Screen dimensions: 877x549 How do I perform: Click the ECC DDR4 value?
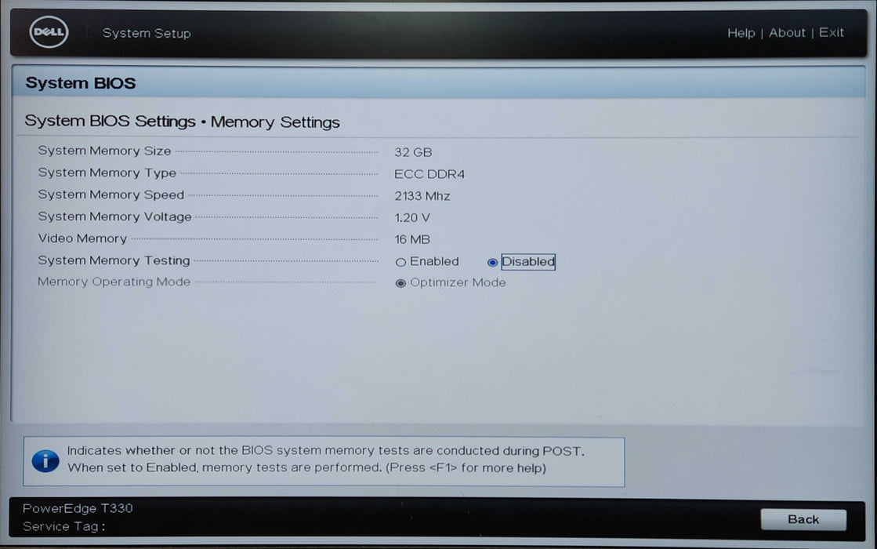click(429, 174)
